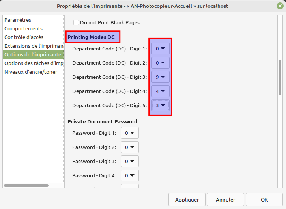286x209 pixels.
Task: Click the vertical scrollbar of options panel
Action: 280,77
